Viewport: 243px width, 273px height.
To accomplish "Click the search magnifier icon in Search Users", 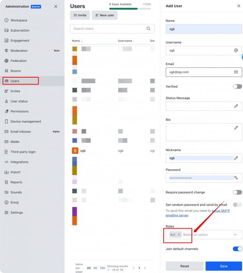I will [x=148, y=29].
